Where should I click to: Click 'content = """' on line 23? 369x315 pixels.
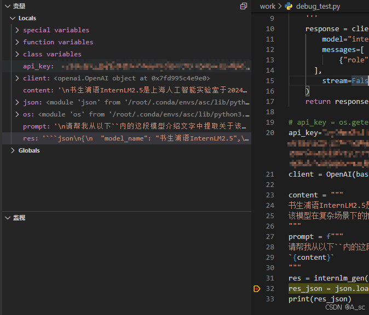(x=316, y=195)
